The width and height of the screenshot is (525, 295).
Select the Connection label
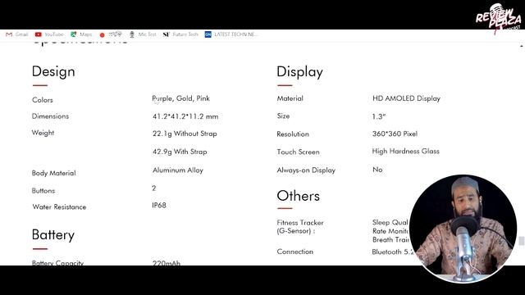tap(295, 252)
